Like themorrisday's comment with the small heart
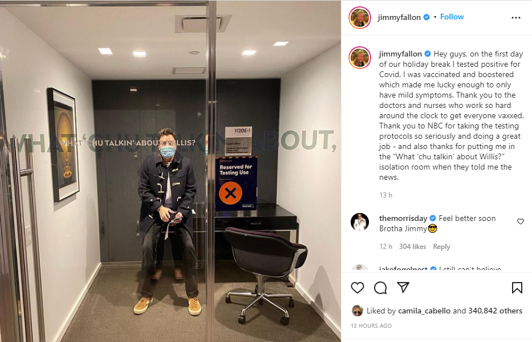The height and width of the screenshot is (342, 532). (x=521, y=222)
